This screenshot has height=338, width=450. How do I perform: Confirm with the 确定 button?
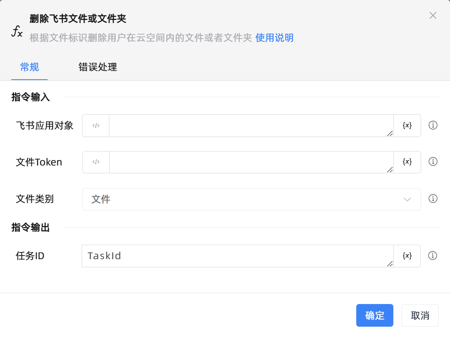coord(375,315)
